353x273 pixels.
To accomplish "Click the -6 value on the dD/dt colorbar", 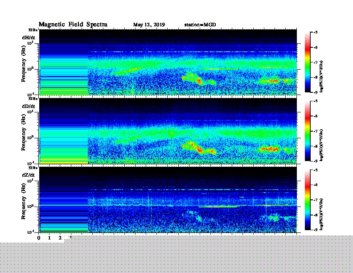I will [x=316, y=116].
